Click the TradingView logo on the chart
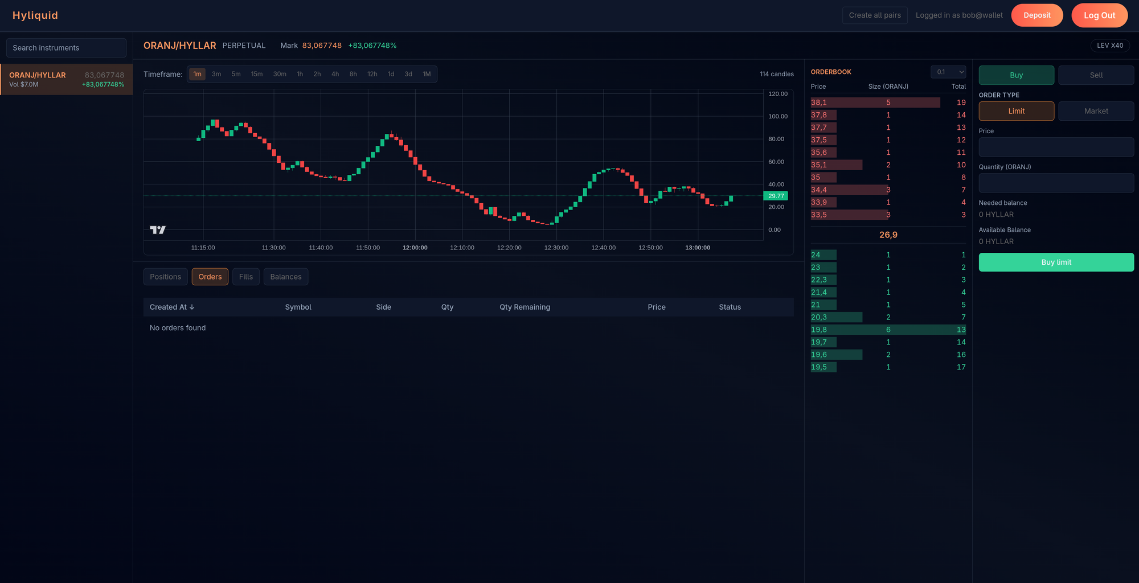This screenshot has height=583, width=1139. pos(158,229)
